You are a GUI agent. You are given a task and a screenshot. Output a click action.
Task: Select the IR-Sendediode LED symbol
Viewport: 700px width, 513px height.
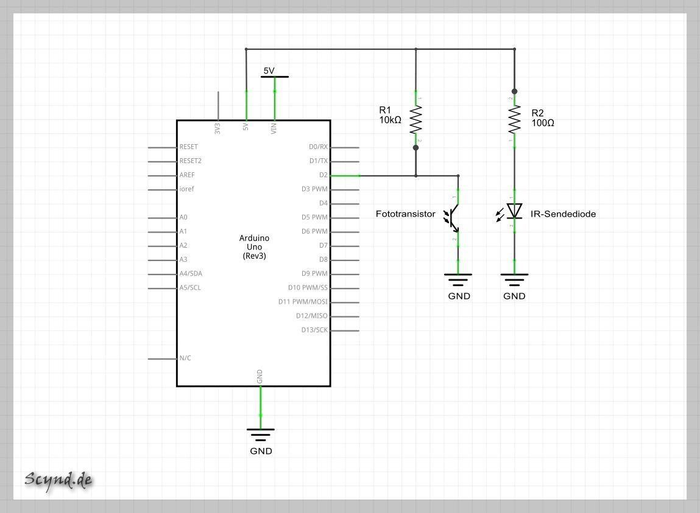514,211
